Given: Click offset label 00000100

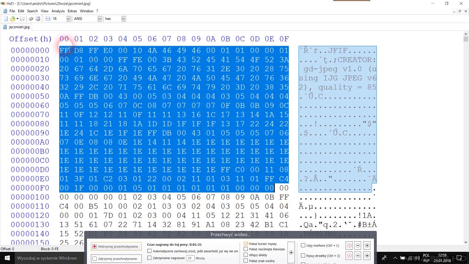Looking at the screenshot, I should click(x=30, y=197).
